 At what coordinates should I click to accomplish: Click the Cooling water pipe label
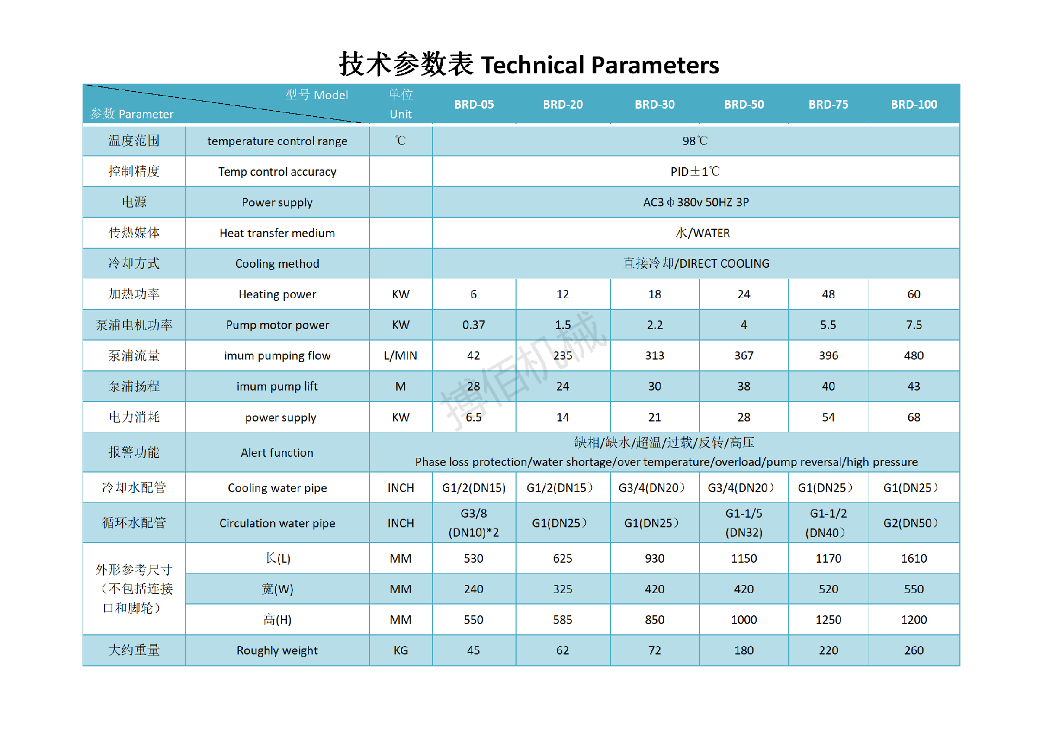[x=277, y=488]
